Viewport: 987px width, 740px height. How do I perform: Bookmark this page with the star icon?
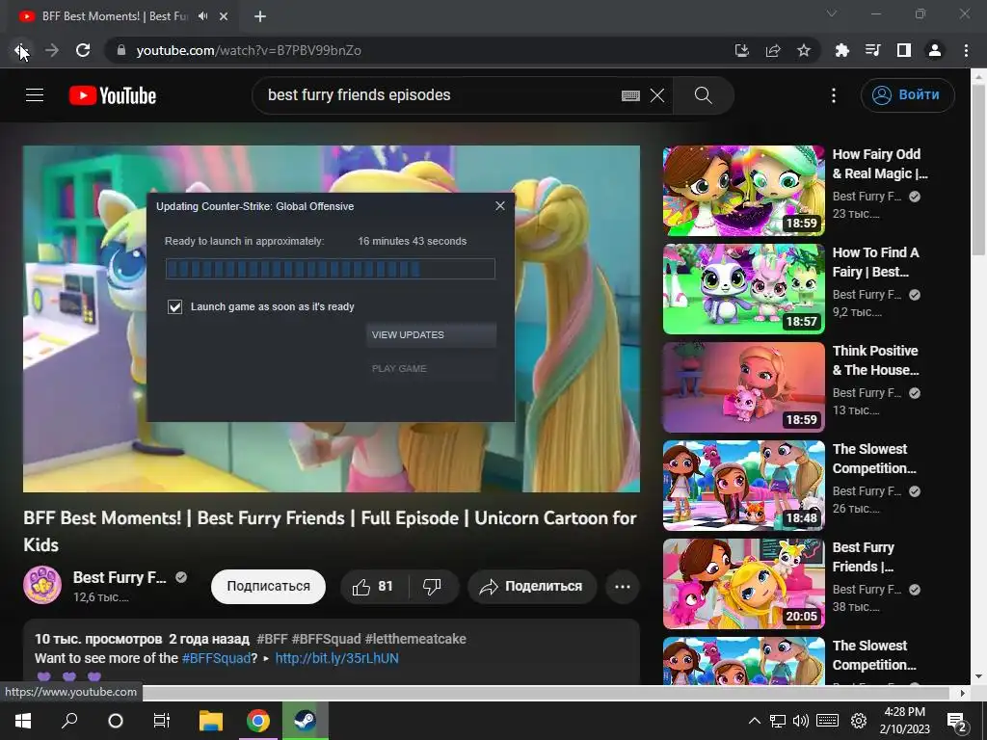(x=804, y=50)
